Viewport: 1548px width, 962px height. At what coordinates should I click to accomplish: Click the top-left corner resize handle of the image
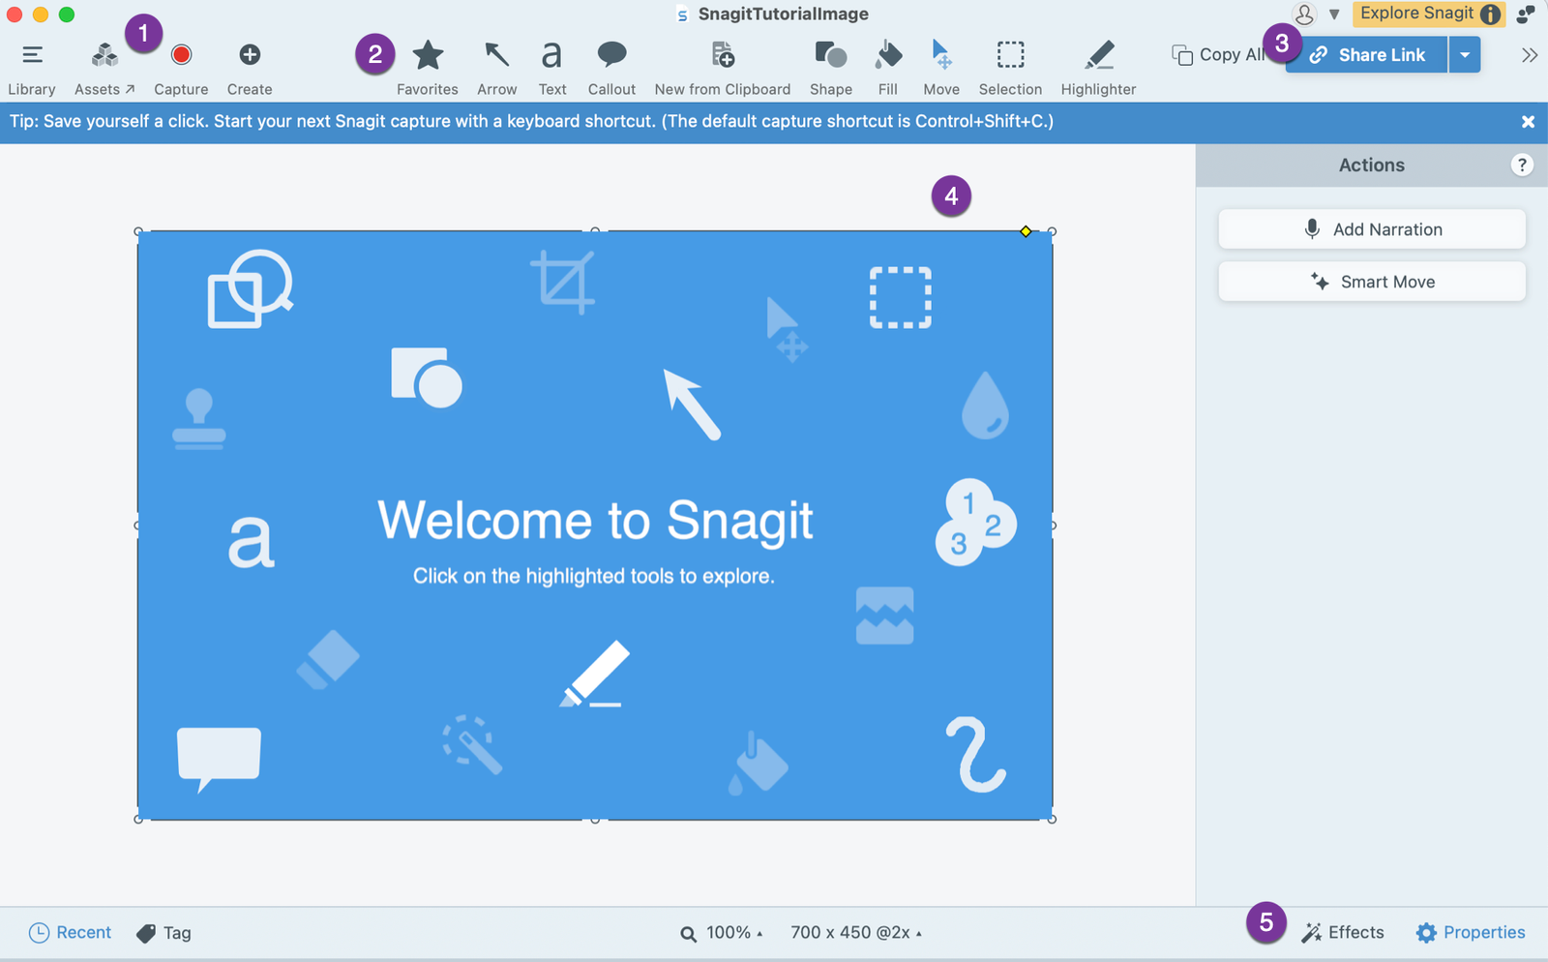click(138, 232)
